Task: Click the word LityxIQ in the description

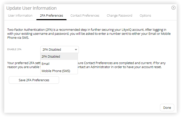Action: pyautogui.click(x=126, y=30)
